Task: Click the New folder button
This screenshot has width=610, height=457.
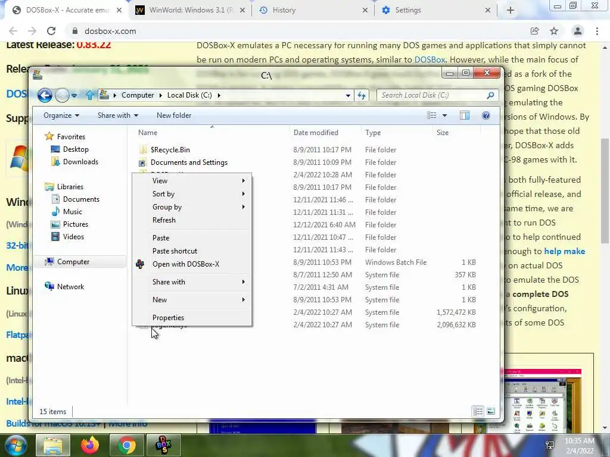Action: coord(174,115)
